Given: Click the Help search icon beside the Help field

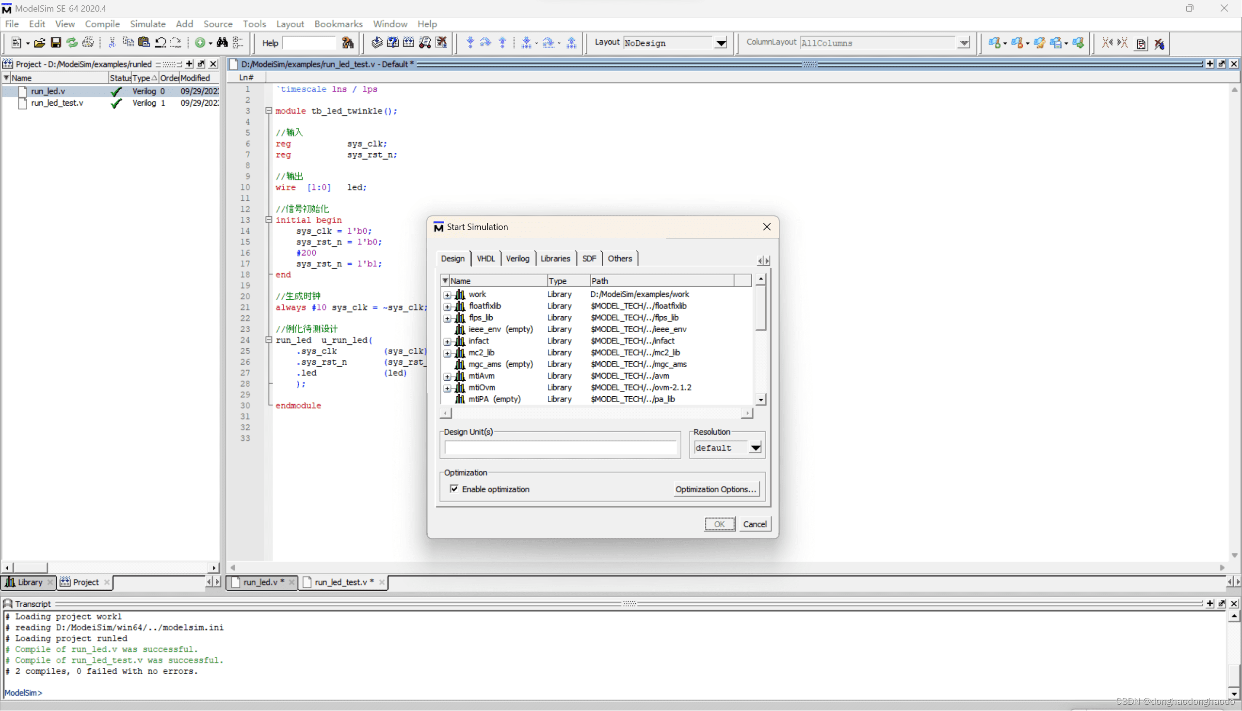Looking at the screenshot, I should 348,43.
